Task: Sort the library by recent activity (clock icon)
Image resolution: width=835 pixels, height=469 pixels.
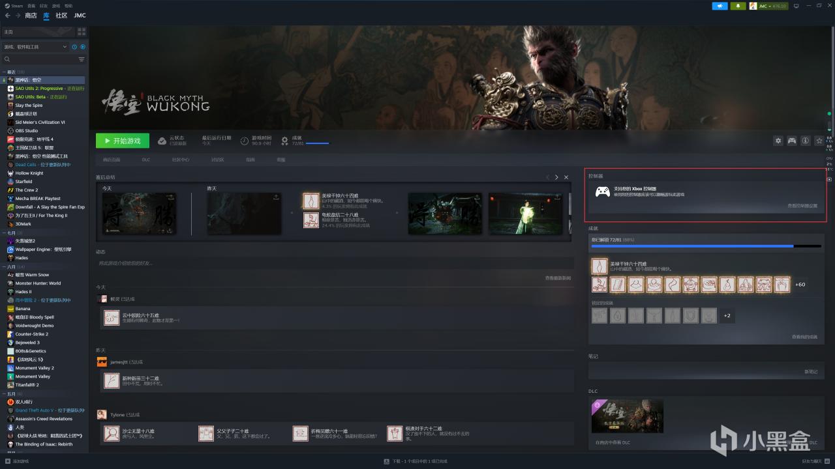Action: click(74, 47)
